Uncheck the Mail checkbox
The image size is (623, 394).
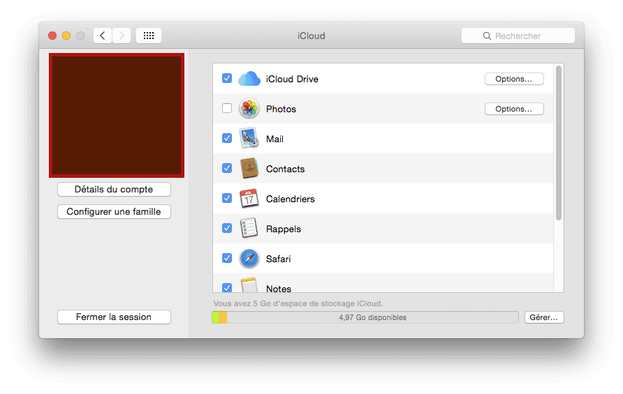[227, 138]
